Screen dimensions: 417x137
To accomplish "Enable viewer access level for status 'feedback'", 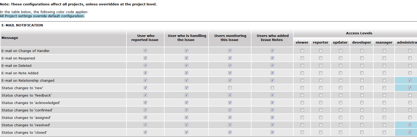I will [302, 95].
